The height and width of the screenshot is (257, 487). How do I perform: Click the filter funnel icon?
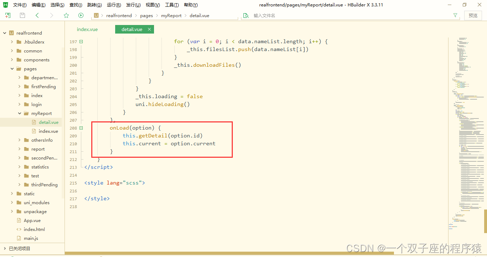pos(455,15)
